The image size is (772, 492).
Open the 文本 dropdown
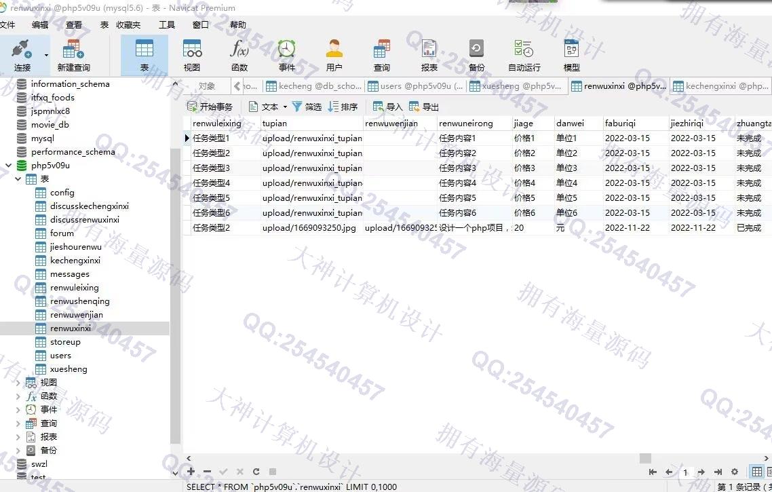click(x=268, y=107)
